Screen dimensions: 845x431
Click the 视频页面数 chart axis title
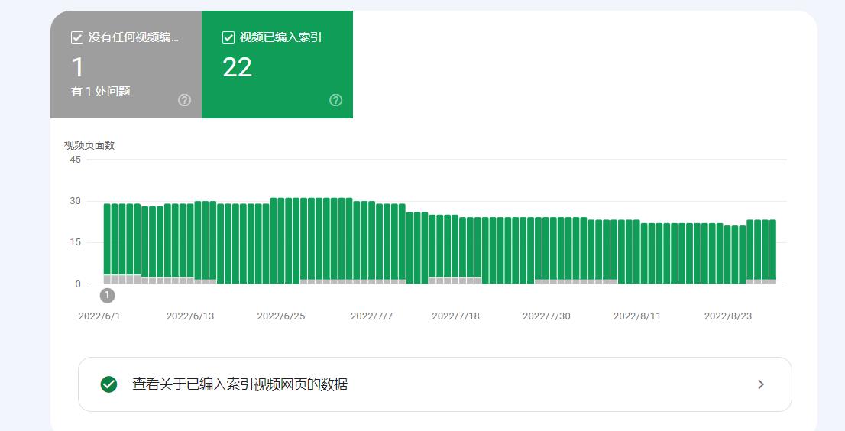[x=89, y=145]
